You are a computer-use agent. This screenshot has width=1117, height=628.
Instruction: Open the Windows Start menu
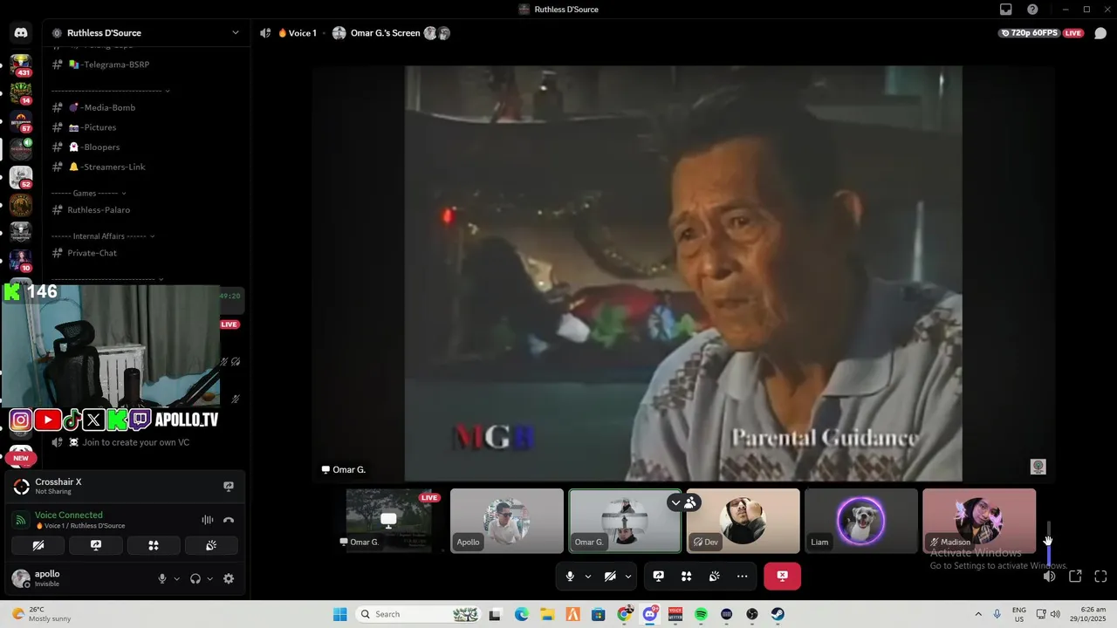pyautogui.click(x=339, y=614)
